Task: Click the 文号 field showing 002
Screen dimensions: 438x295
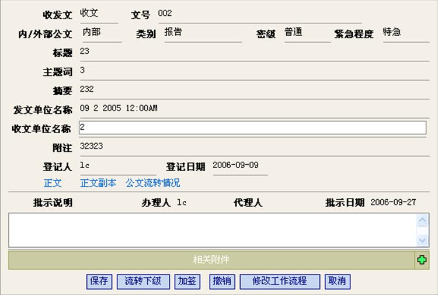Action: click(251, 14)
